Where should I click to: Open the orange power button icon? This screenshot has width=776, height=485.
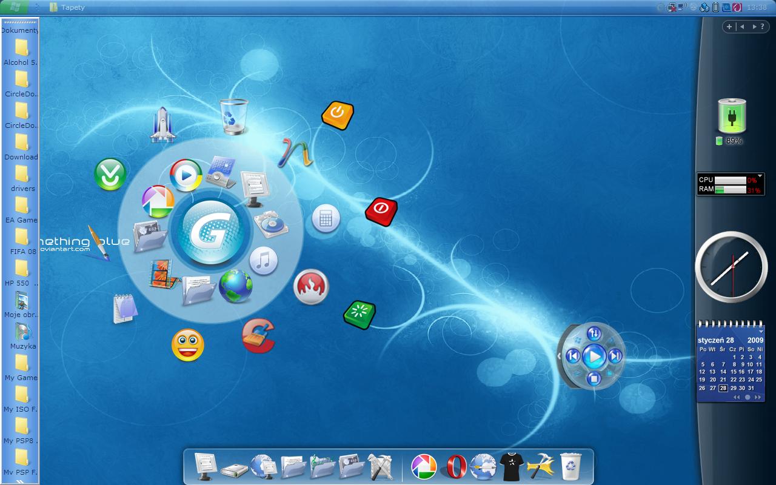338,115
